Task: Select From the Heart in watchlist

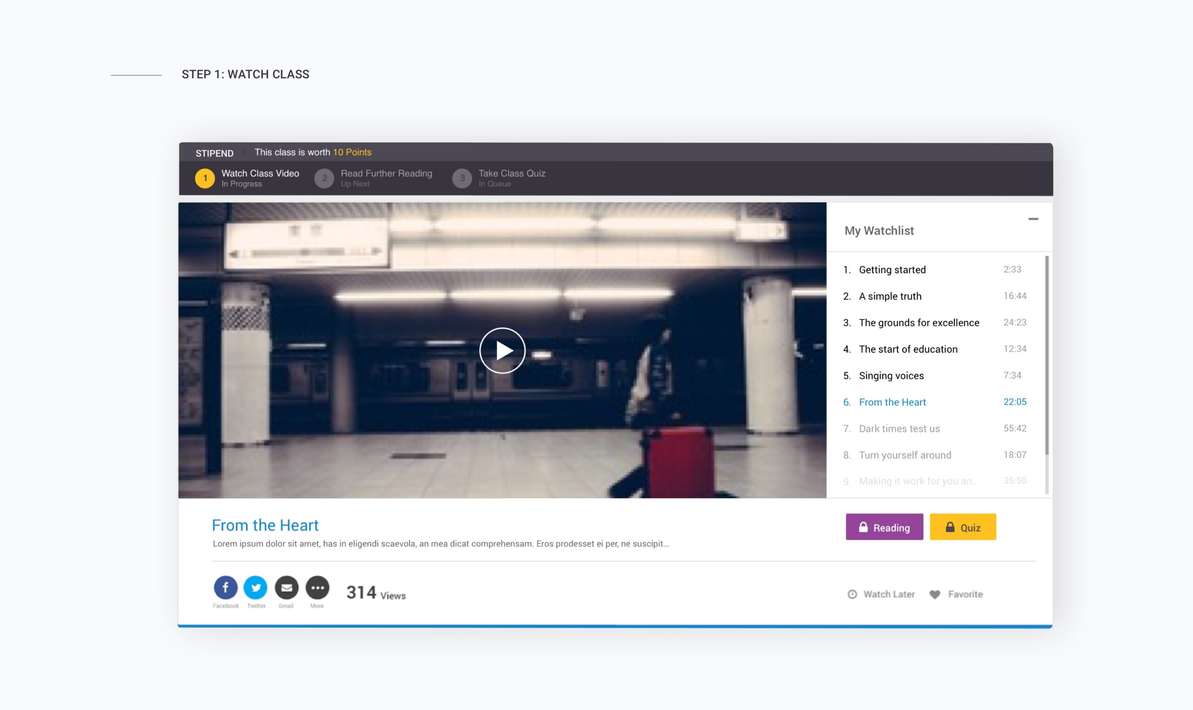Action: click(x=934, y=402)
